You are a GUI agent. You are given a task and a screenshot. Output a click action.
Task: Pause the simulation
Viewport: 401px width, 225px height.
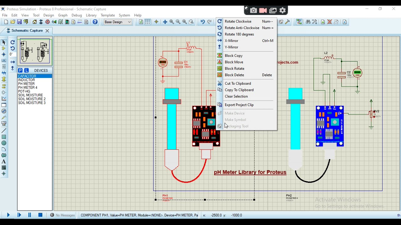30,215
